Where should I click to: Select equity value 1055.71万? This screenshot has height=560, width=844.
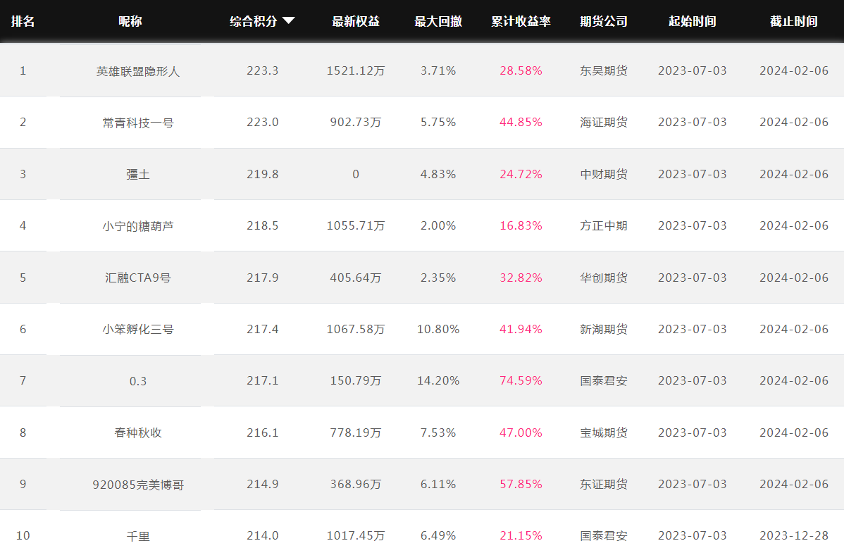coord(356,225)
